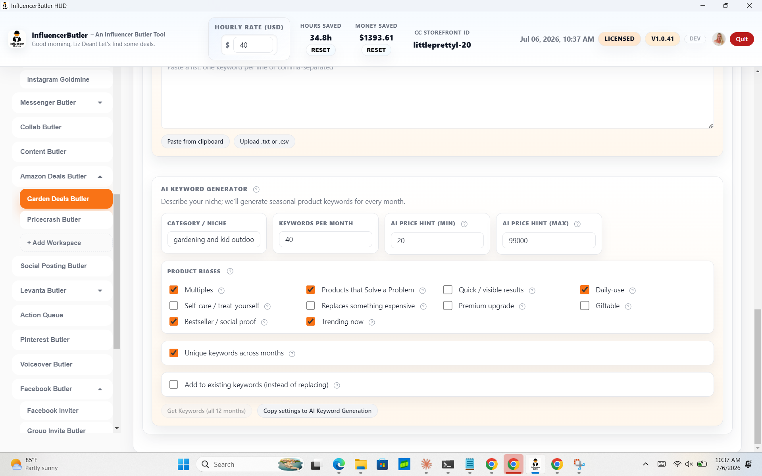762x476 pixels.
Task: Open Content Butler page
Action: pos(62,152)
